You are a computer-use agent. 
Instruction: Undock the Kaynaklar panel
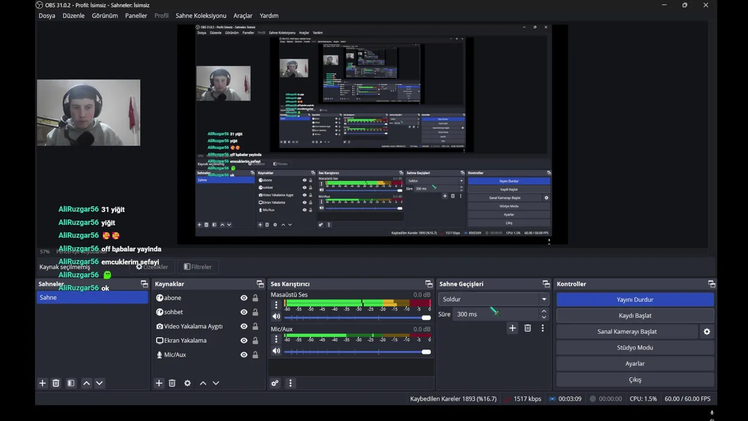[260, 284]
